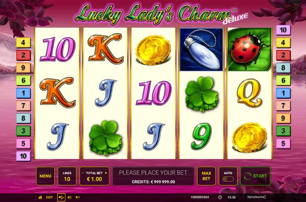Viewport: 306px width, 202px height.
Task: Select payline 4 on the left side
Action: (x=23, y=43)
